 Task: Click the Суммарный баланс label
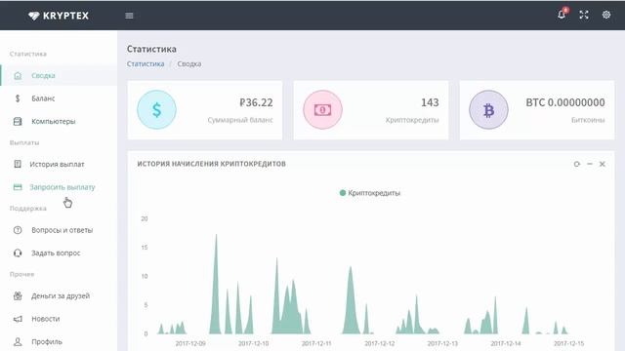tap(240, 120)
